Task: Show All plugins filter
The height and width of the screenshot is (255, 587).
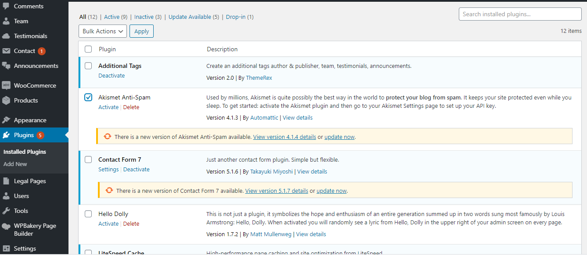Action: tap(83, 17)
